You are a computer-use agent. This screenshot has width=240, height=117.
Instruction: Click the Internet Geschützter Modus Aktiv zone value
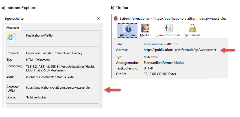coord(50,77)
